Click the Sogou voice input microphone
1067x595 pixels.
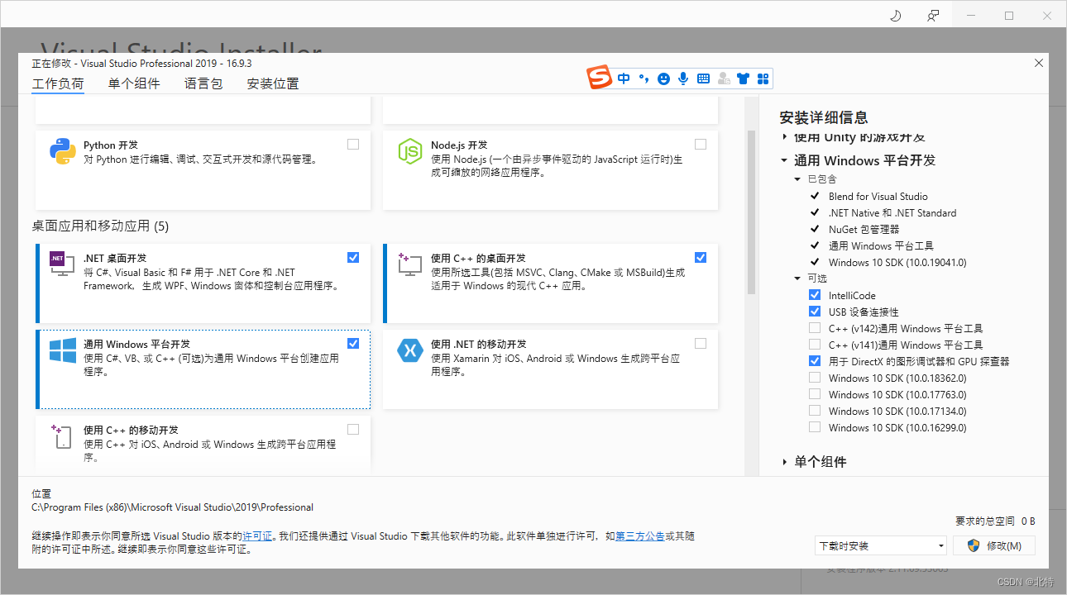click(683, 79)
